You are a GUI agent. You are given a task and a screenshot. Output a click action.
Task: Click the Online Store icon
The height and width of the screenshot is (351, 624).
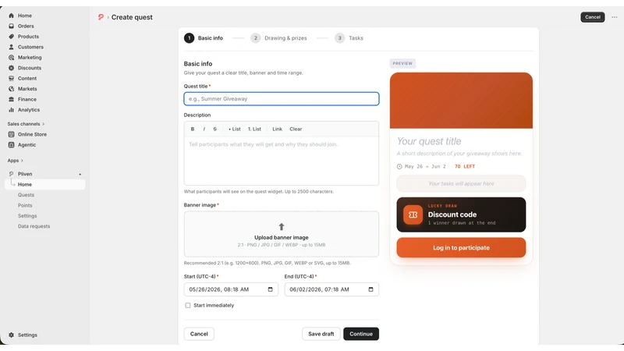tap(11, 134)
